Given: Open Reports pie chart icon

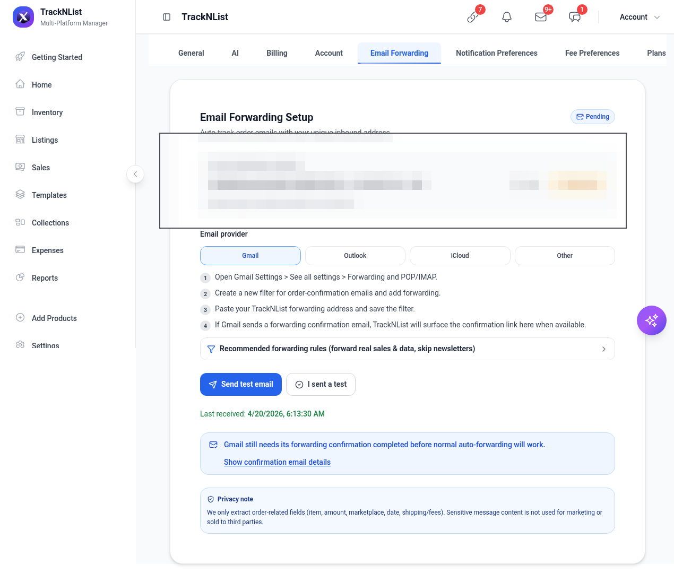Looking at the screenshot, I should 20,277.
